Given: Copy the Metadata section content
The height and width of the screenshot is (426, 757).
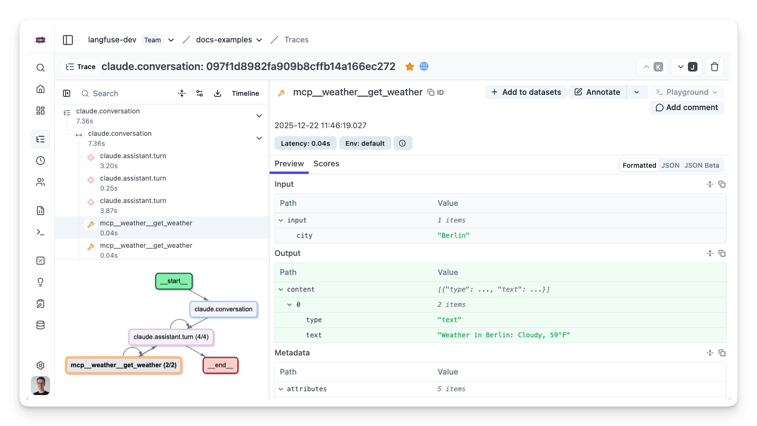Looking at the screenshot, I should coord(722,353).
